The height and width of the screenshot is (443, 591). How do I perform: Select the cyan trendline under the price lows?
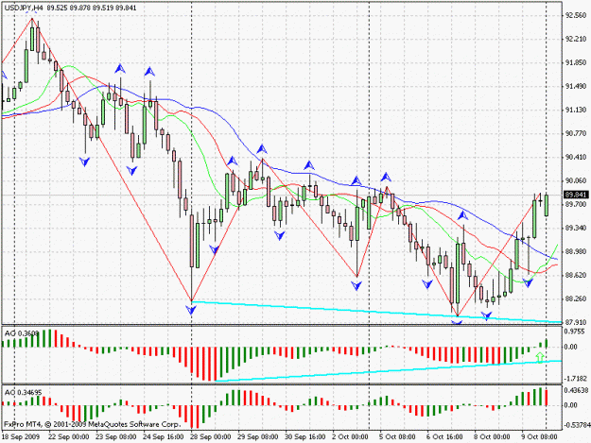click(x=376, y=312)
